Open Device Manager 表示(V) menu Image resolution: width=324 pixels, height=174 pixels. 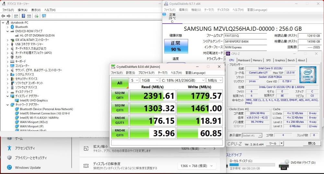pyautogui.click(x=36, y=10)
